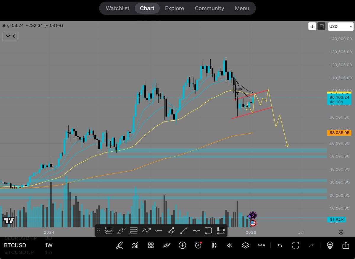Tap the circled plus add button
This screenshot has width=355, height=259.
[x=182, y=245]
